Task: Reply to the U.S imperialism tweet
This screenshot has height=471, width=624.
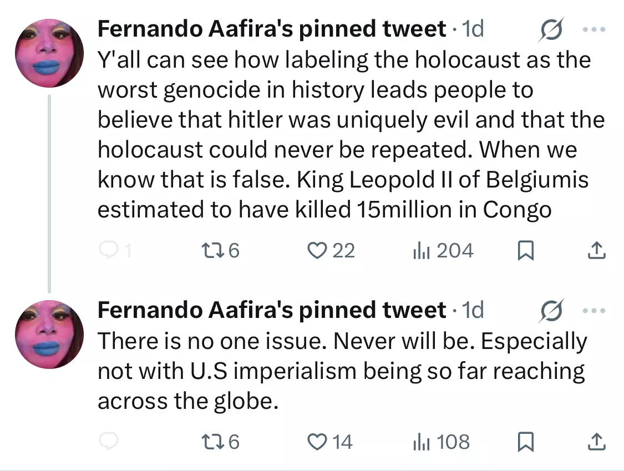Action: [x=108, y=442]
